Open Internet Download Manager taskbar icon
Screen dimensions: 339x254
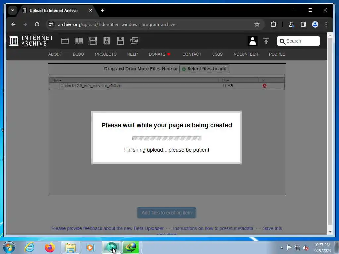[x=131, y=247]
